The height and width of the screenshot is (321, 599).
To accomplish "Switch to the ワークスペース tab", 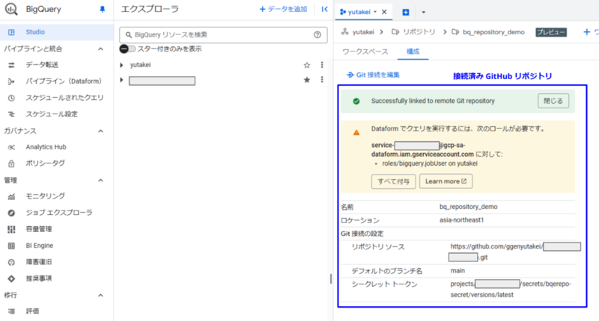I will point(365,52).
